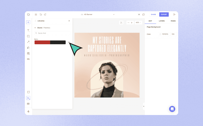The height and width of the screenshot is (126, 203).
Task: Undo the last action
Action: (x=41, y=14)
